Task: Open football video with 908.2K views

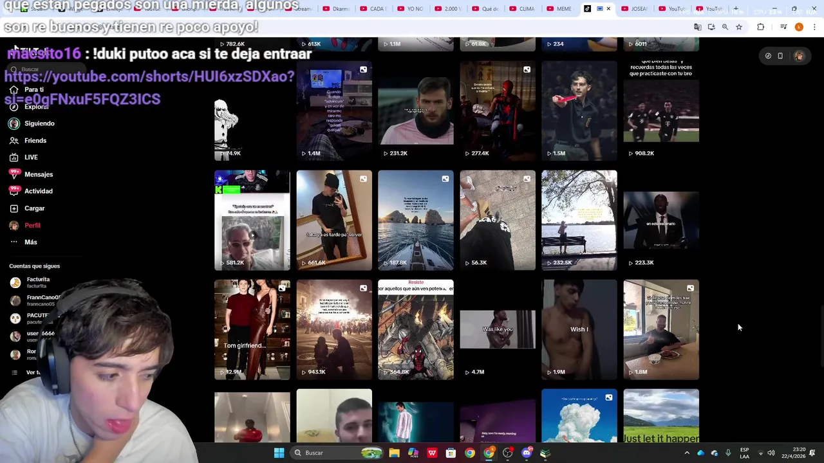Action: (661, 111)
